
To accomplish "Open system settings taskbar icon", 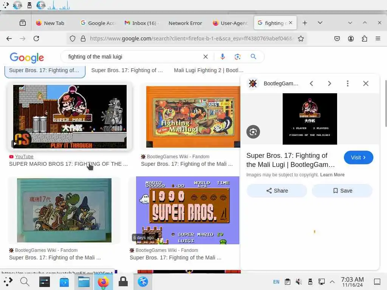I will click(x=45, y=282).
